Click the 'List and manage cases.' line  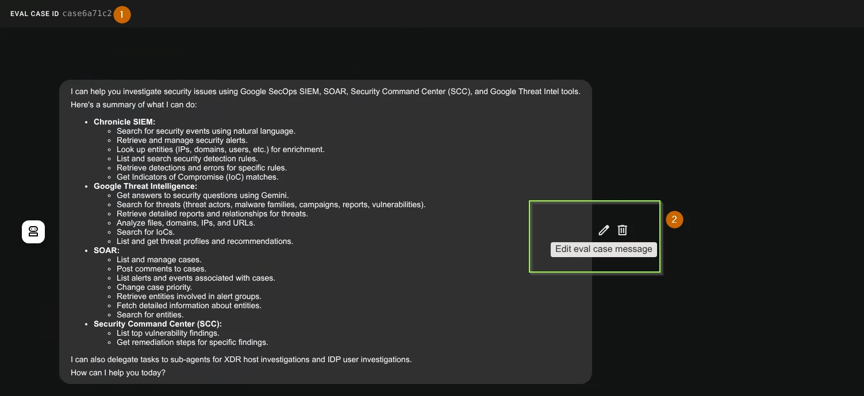point(159,259)
